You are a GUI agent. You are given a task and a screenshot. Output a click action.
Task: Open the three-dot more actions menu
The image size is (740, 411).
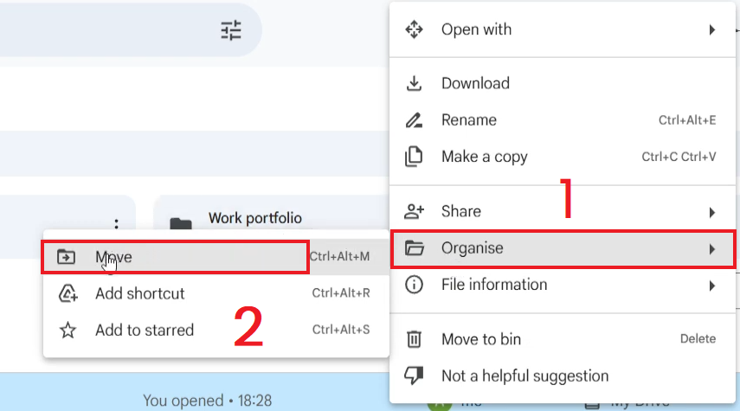point(116,225)
